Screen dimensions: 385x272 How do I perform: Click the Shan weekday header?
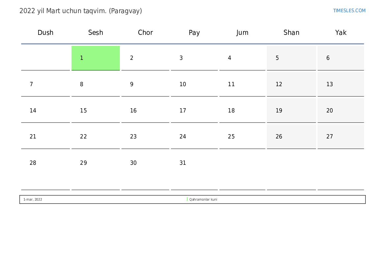[x=291, y=33]
